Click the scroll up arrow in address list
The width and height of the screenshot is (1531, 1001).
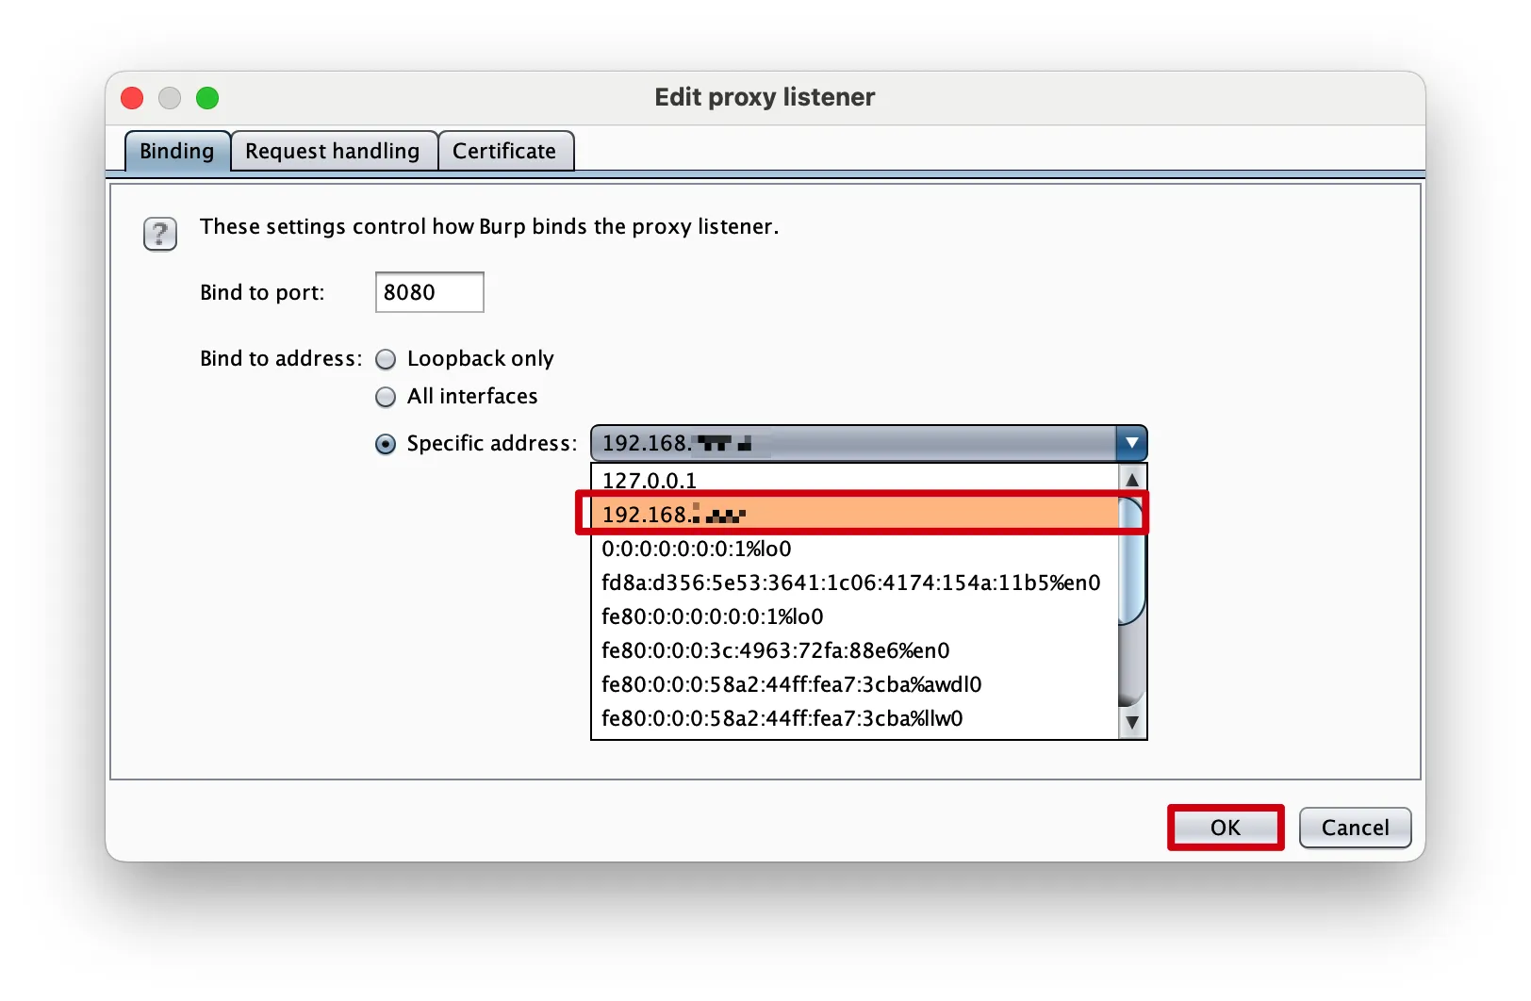[1132, 480]
